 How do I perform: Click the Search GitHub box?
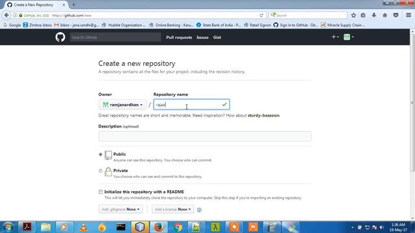pos(115,38)
